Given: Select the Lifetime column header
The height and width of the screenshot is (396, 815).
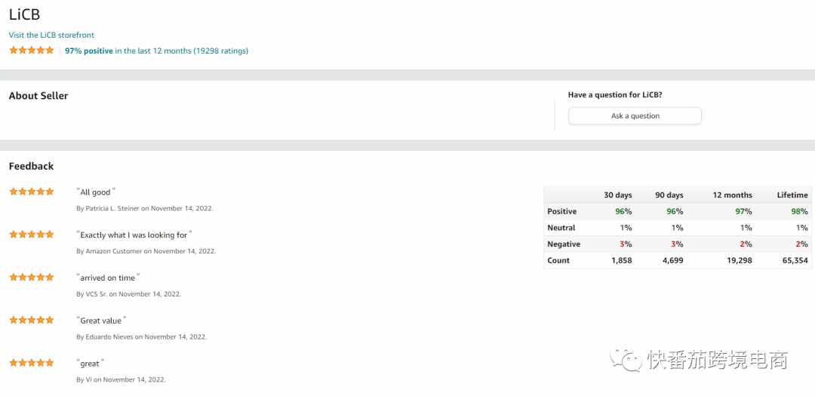Looking at the screenshot, I should (792, 195).
